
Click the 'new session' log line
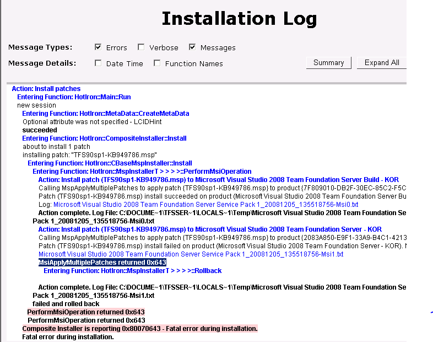(36, 105)
